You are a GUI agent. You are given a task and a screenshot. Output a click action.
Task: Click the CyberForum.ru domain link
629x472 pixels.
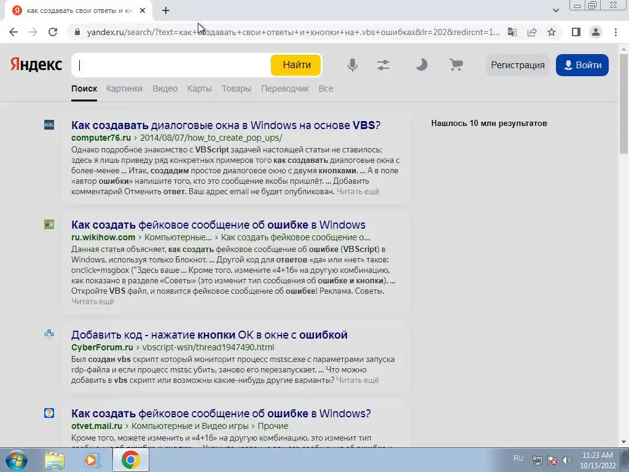click(102, 347)
